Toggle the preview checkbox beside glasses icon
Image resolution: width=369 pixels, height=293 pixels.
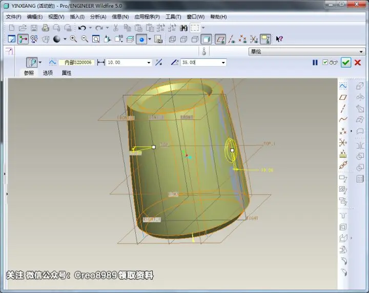click(325, 62)
